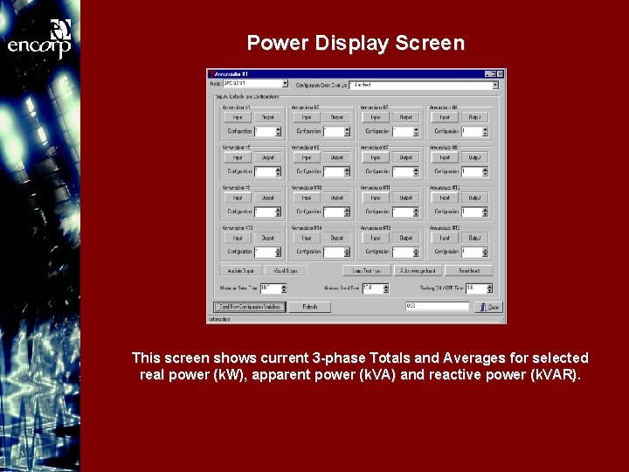Viewport: 629px width, 472px height.
Task: Click the Annunciator #7 Input button
Action: [x=376, y=157]
